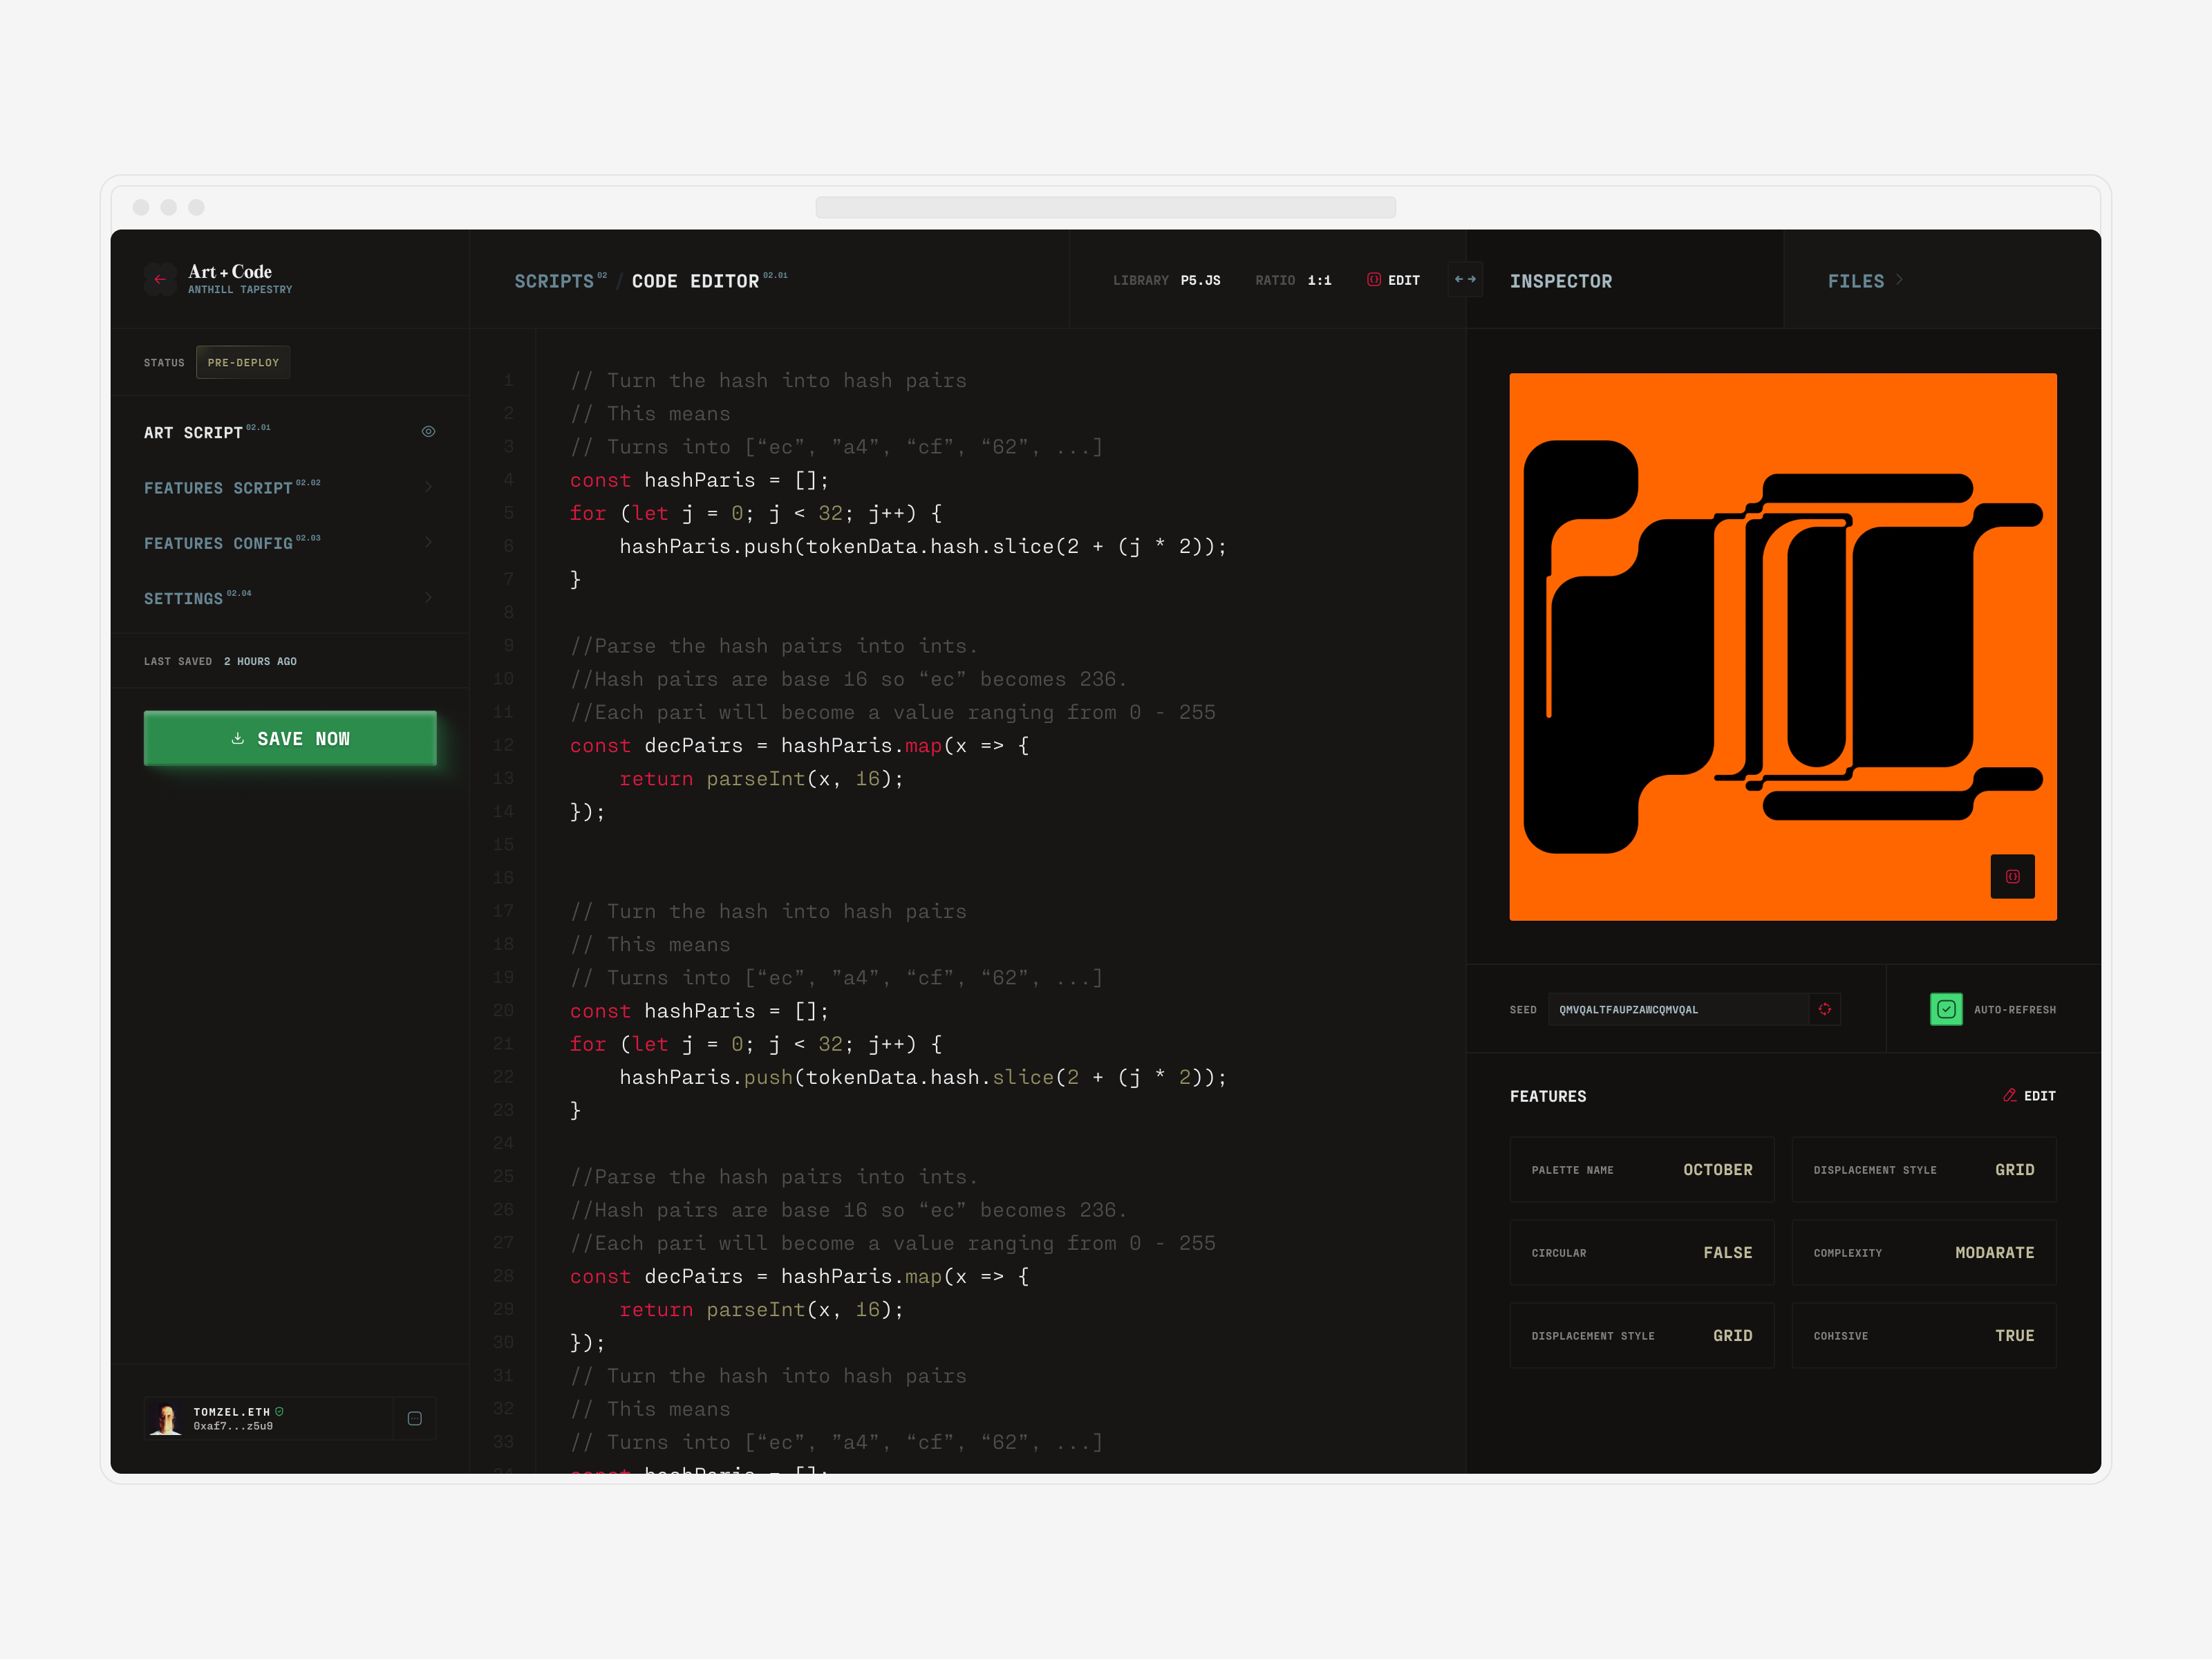The image size is (2212, 1659).
Task: Select the top-right Displacement Style Grid card
Action: (x=1924, y=1169)
